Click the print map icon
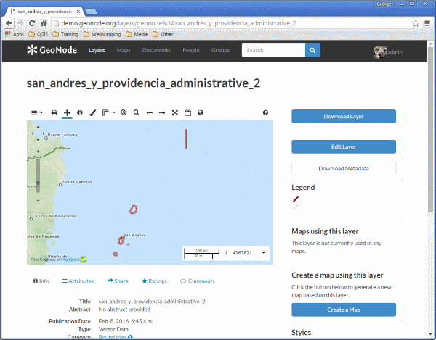436x340 pixels. pos(54,112)
